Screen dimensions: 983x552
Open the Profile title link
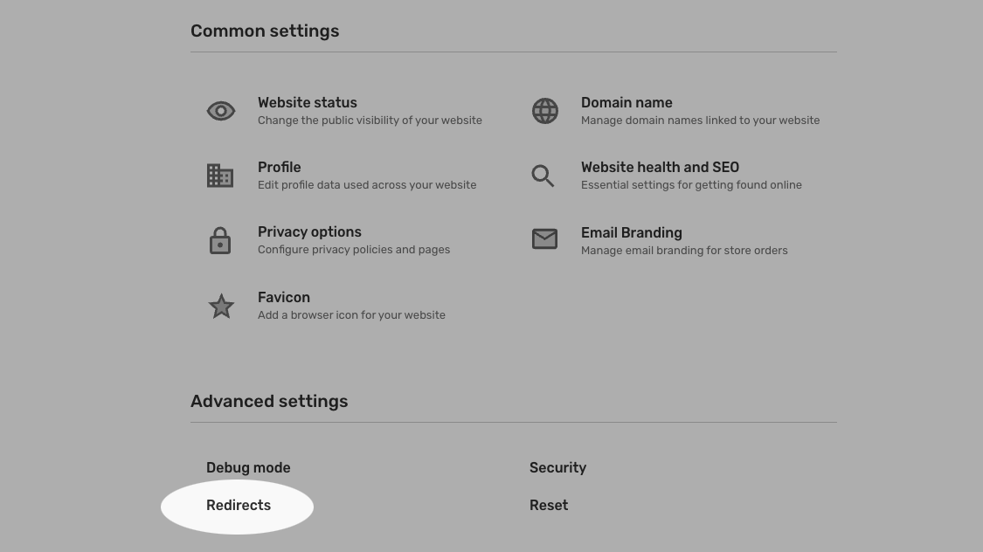click(279, 168)
